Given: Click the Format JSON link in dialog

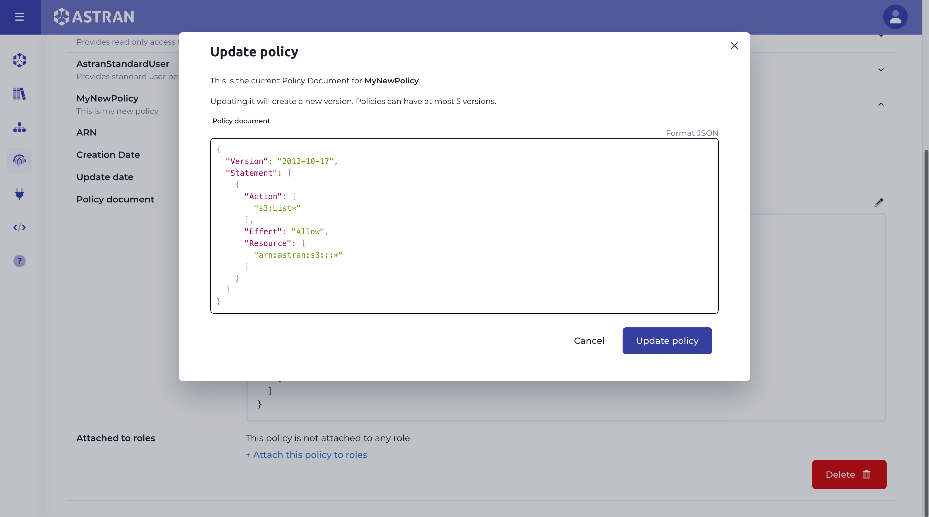Looking at the screenshot, I should [692, 133].
